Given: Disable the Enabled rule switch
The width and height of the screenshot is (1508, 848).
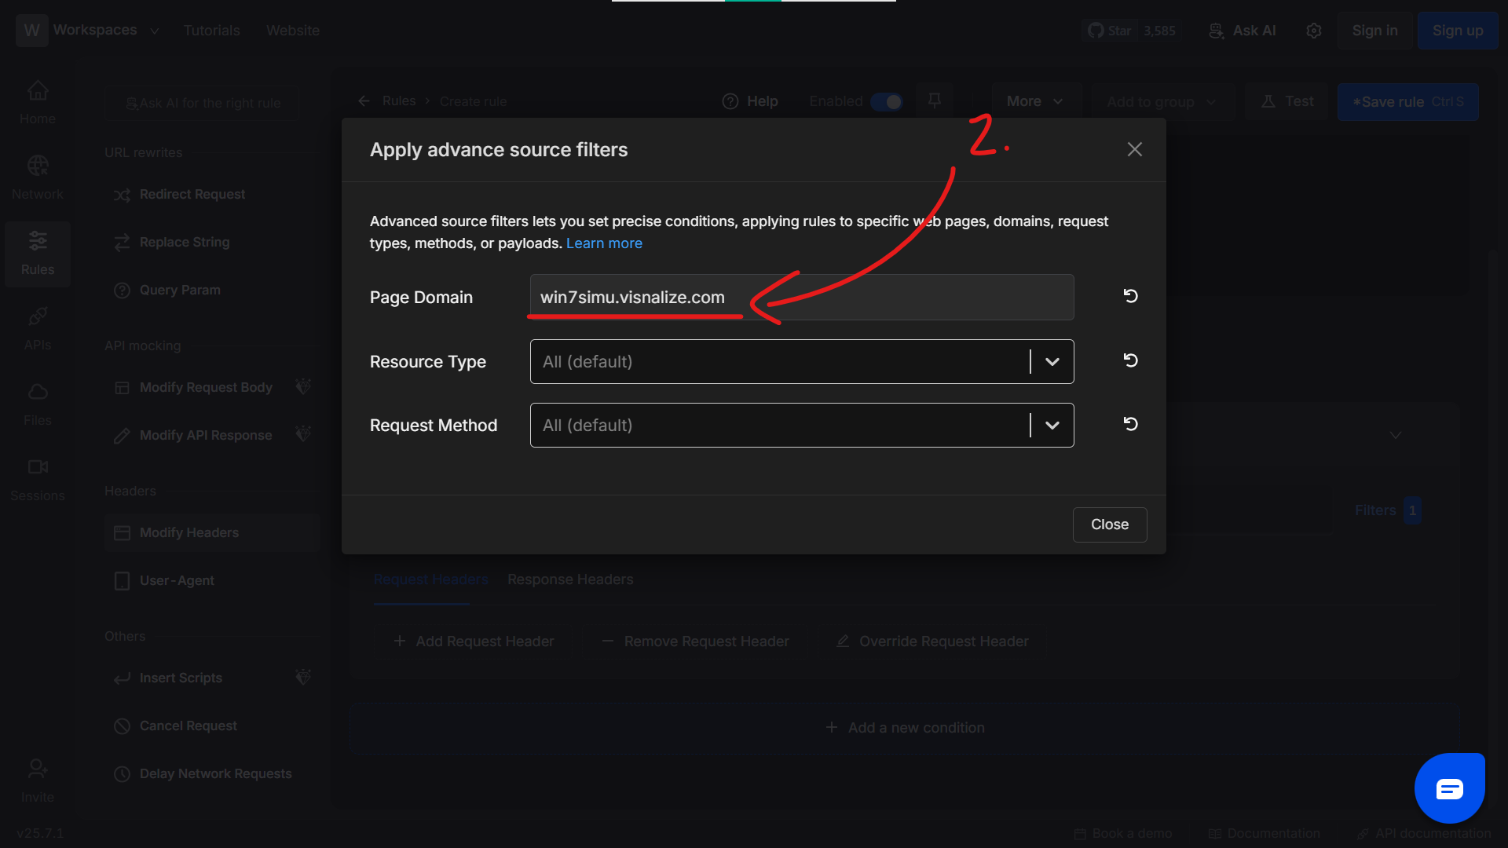Looking at the screenshot, I should tap(887, 101).
